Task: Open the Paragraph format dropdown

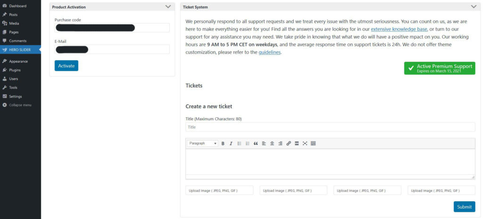Action: 203,143
